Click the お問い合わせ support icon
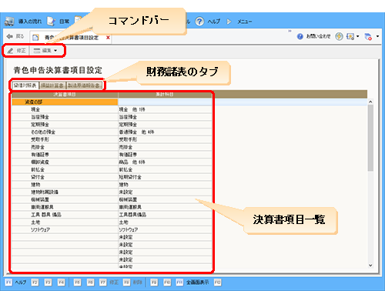The height and width of the screenshot is (291, 385). tap(300, 36)
